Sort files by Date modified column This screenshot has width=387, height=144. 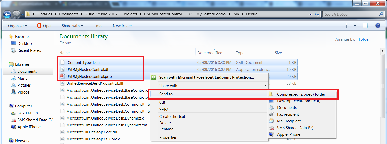[210, 53]
